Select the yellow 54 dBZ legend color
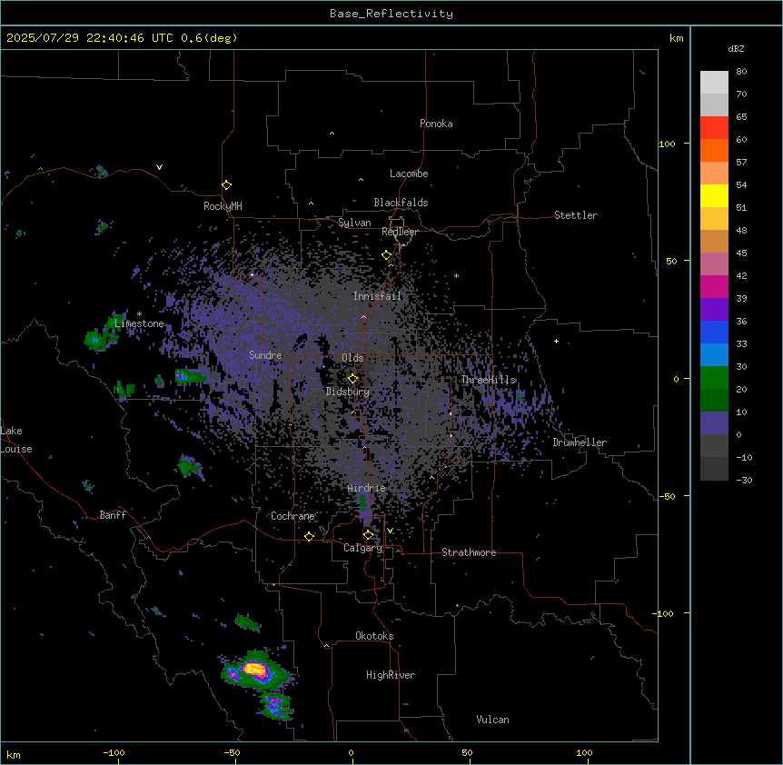783x765 pixels. pos(714,195)
